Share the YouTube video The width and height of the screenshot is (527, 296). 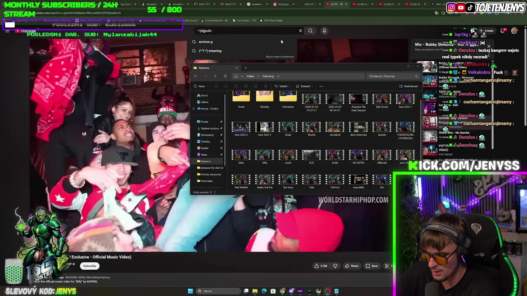point(351,266)
